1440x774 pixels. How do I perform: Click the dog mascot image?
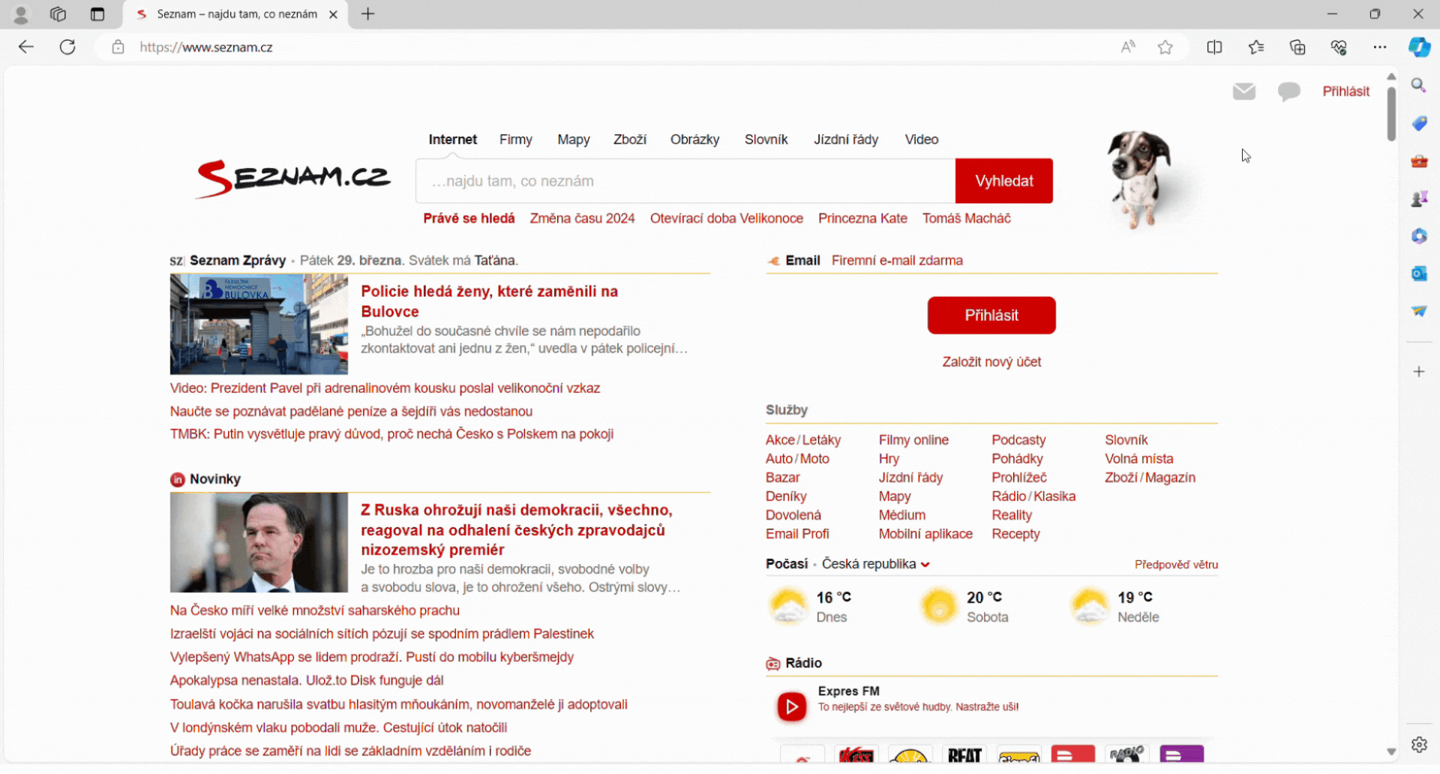pyautogui.click(x=1140, y=178)
